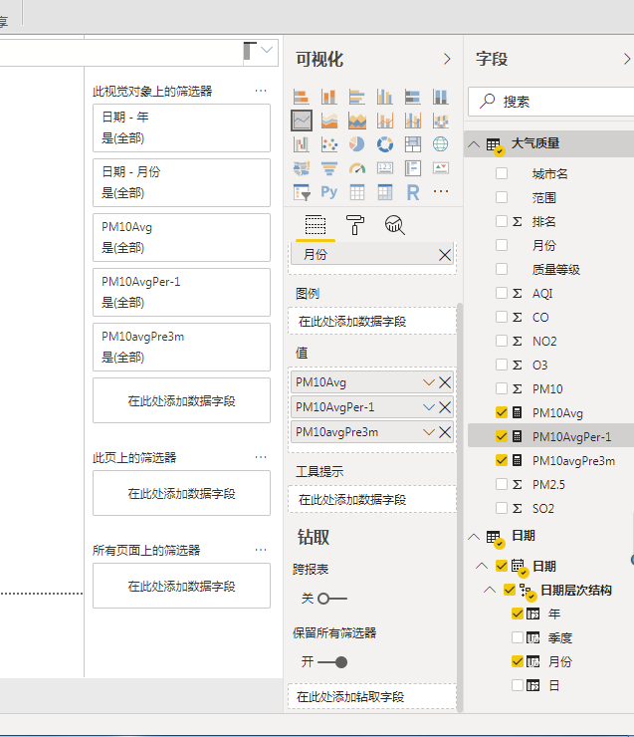Select the clustered column chart visual
The height and width of the screenshot is (737, 634).
click(x=385, y=97)
